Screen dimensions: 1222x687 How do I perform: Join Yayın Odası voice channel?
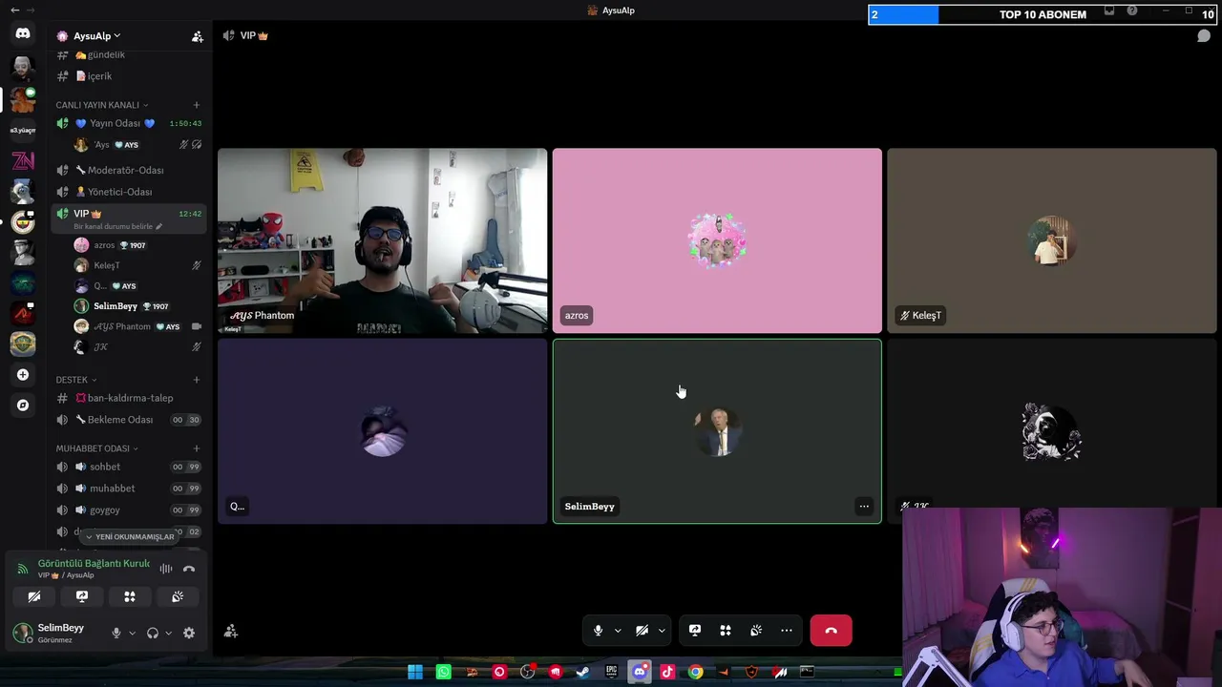tap(130, 123)
